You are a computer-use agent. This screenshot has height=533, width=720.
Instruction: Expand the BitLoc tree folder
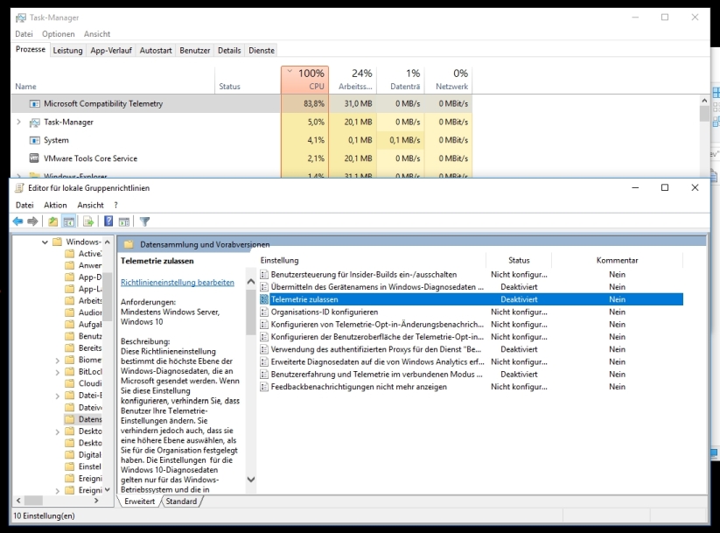(x=58, y=372)
